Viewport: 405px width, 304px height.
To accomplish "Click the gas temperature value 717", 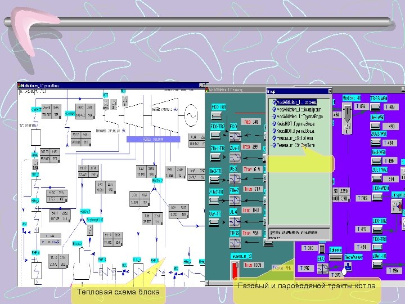I will tap(253, 189).
